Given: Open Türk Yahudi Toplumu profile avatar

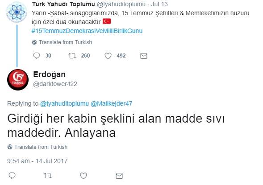Looking at the screenshot, I should coord(17,12).
